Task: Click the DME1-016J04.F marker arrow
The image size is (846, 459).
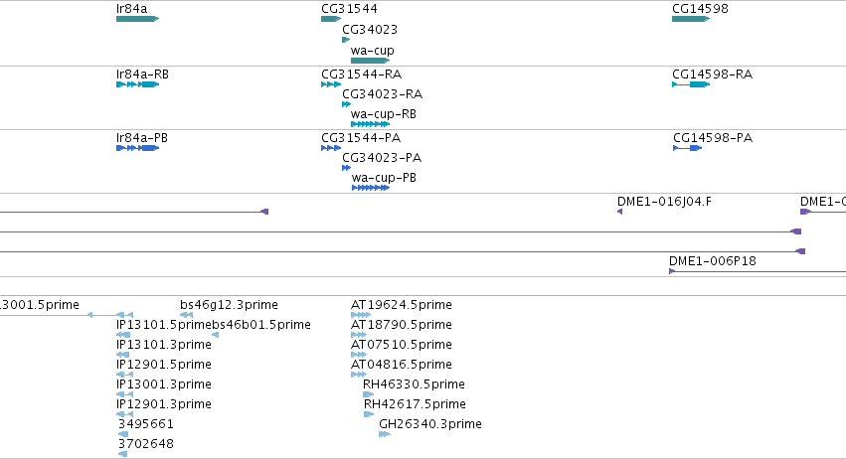Action: pos(620,212)
